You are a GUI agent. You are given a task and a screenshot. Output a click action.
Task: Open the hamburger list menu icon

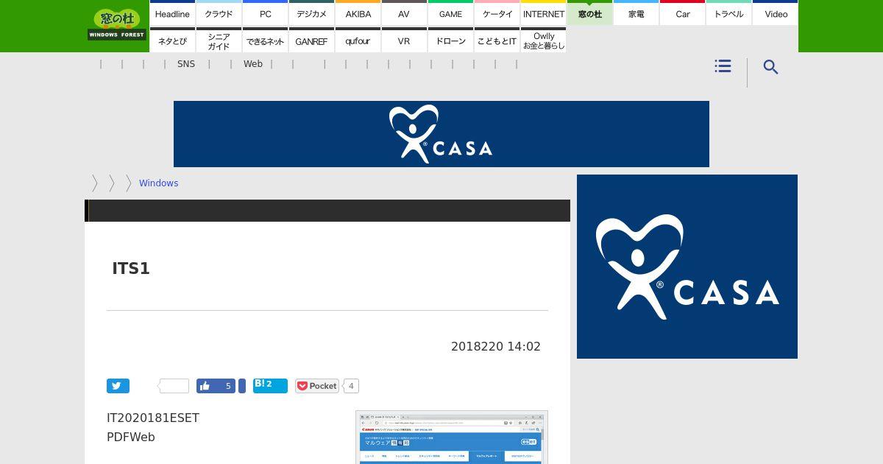point(723,66)
